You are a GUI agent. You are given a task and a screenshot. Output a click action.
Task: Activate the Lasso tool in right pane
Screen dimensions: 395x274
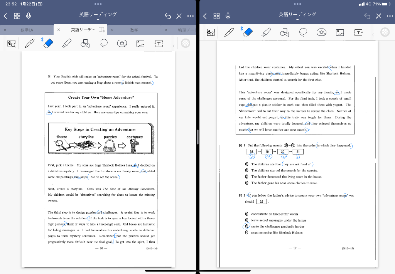(x=303, y=32)
